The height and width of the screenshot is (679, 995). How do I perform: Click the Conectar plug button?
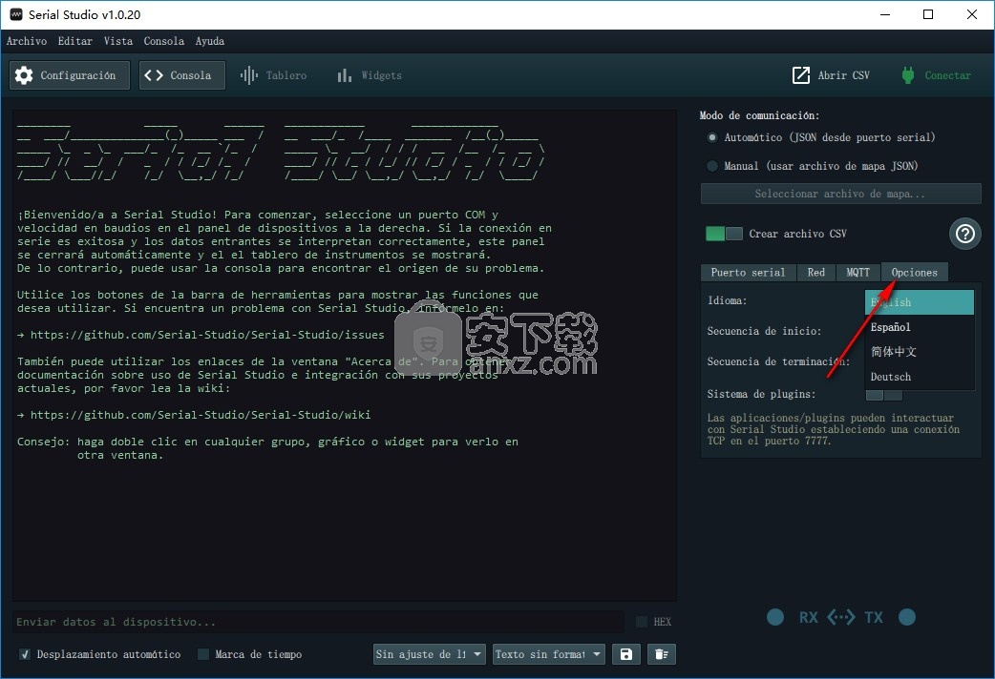936,75
